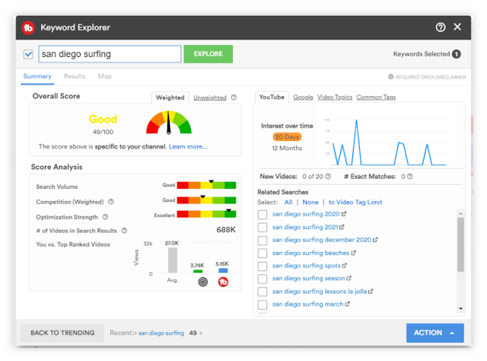Click the Optimization Strength color bar
Screen dimensions: 487x361
[206, 214]
